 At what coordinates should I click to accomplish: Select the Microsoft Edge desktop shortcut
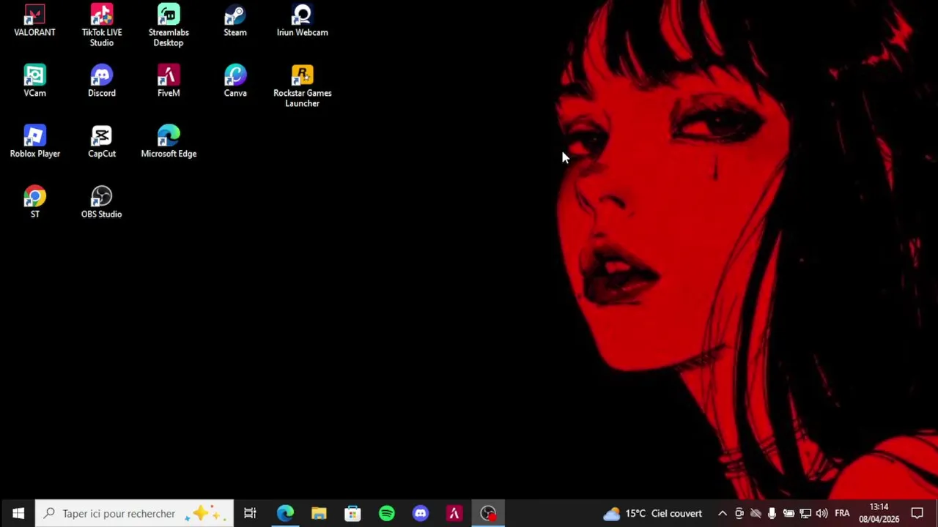169,142
